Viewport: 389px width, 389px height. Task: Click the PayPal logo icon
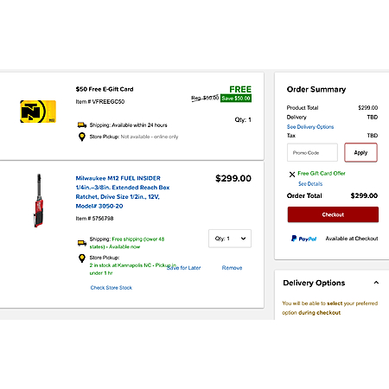[x=303, y=239]
